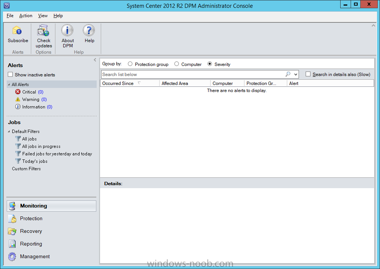Select the Today's jobs filter label
The width and height of the screenshot is (380, 269).
(x=35, y=161)
